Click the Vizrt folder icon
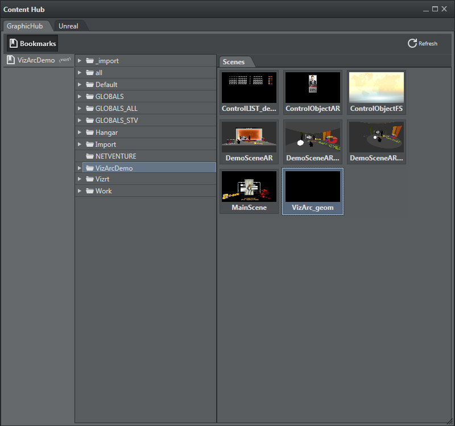 point(89,179)
